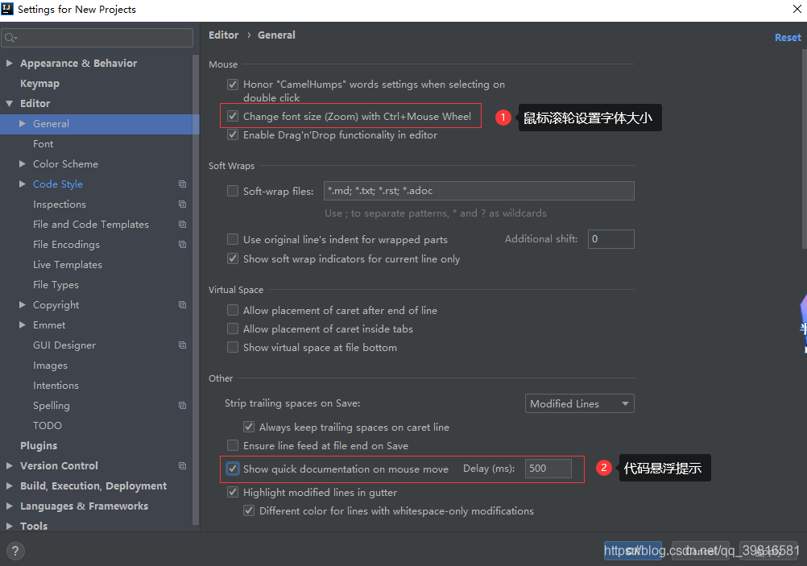Click project-level icon beside Inspections
Viewport: 807px width, 566px height.
click(182, 205)
